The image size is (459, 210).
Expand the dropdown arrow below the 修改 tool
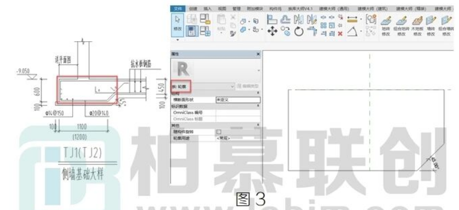coord(178,40)
